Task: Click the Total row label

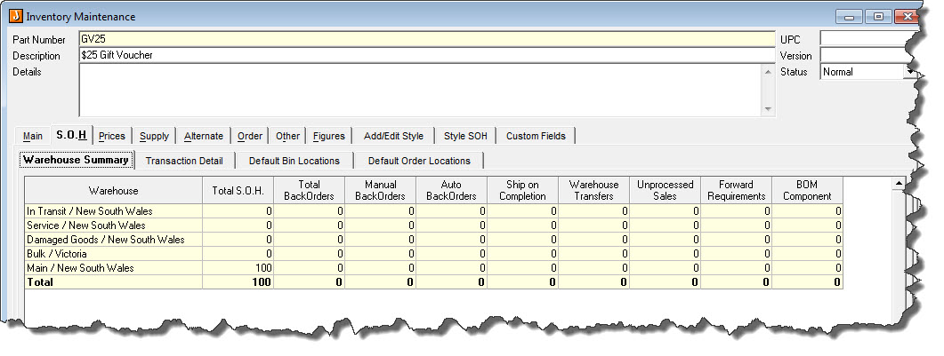Action: [40, 282]
